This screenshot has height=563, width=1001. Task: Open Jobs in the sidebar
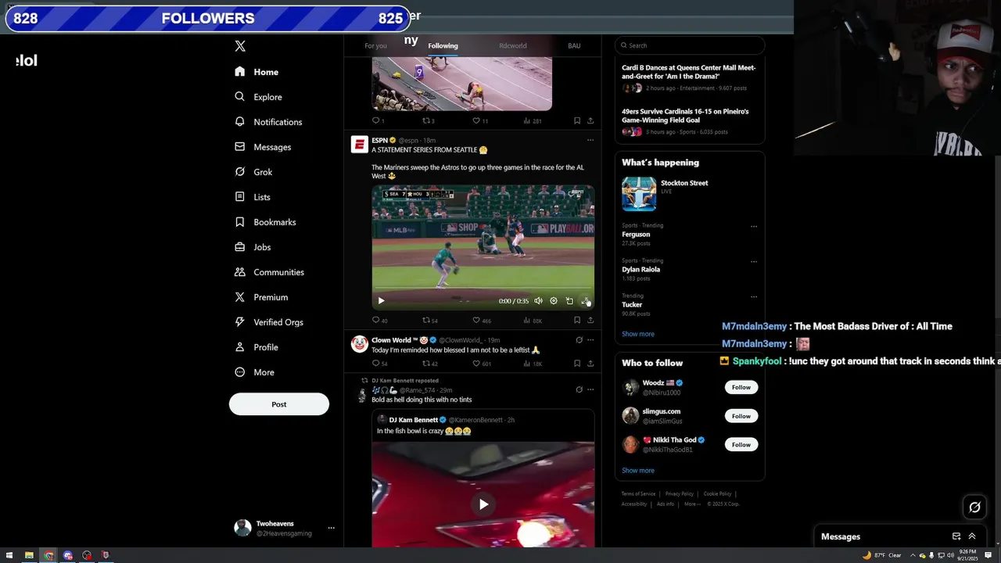[x=253, y=247]
